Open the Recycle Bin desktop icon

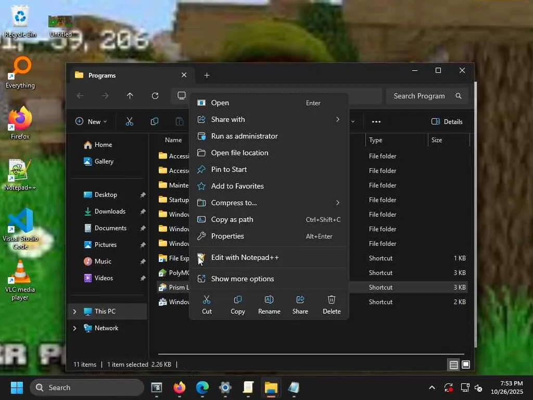(20, 21)
